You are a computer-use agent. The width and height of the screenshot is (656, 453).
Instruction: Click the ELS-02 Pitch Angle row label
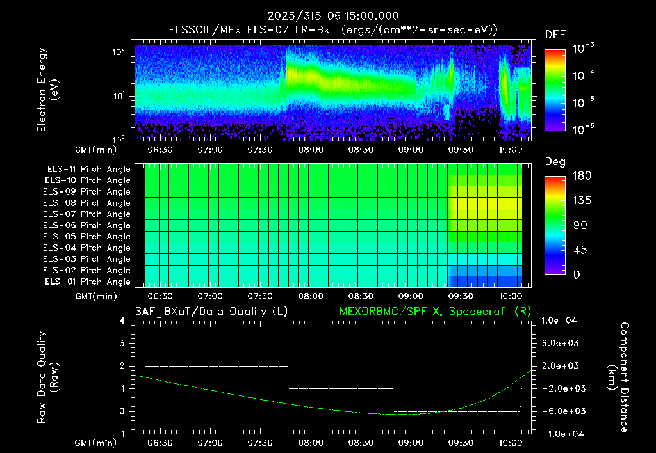pos(86,271)
